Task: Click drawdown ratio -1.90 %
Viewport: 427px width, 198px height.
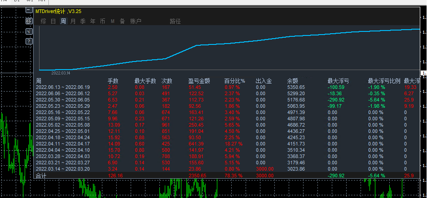Action: pos(377,87)
